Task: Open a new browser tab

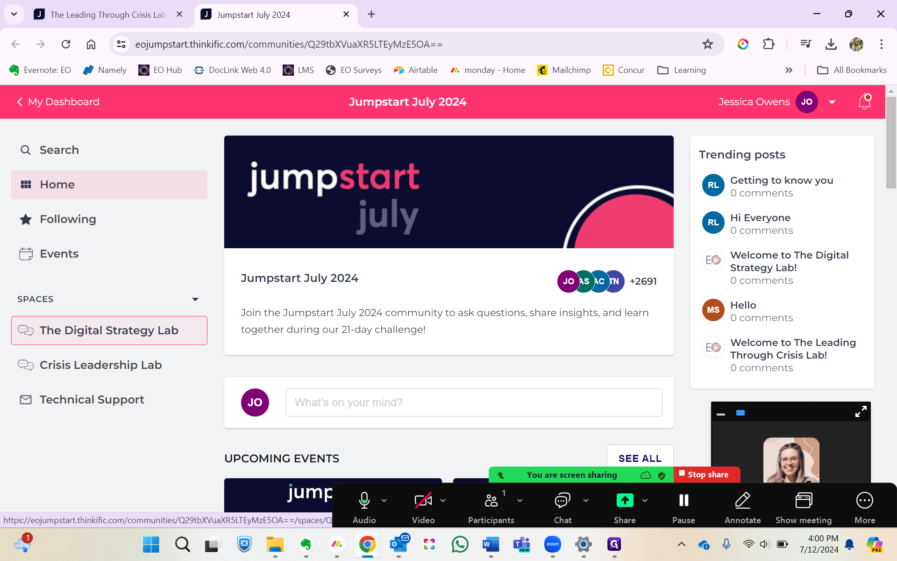Action: 371,14
